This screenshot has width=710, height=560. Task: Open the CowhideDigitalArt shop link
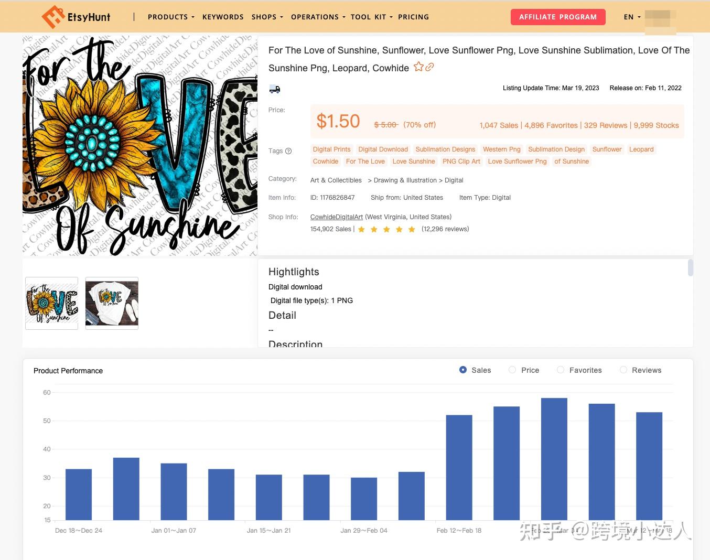tap(337, 217)
